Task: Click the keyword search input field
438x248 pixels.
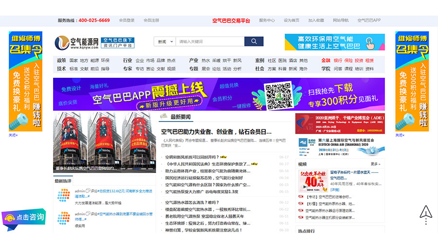Action: coord(210,41)
